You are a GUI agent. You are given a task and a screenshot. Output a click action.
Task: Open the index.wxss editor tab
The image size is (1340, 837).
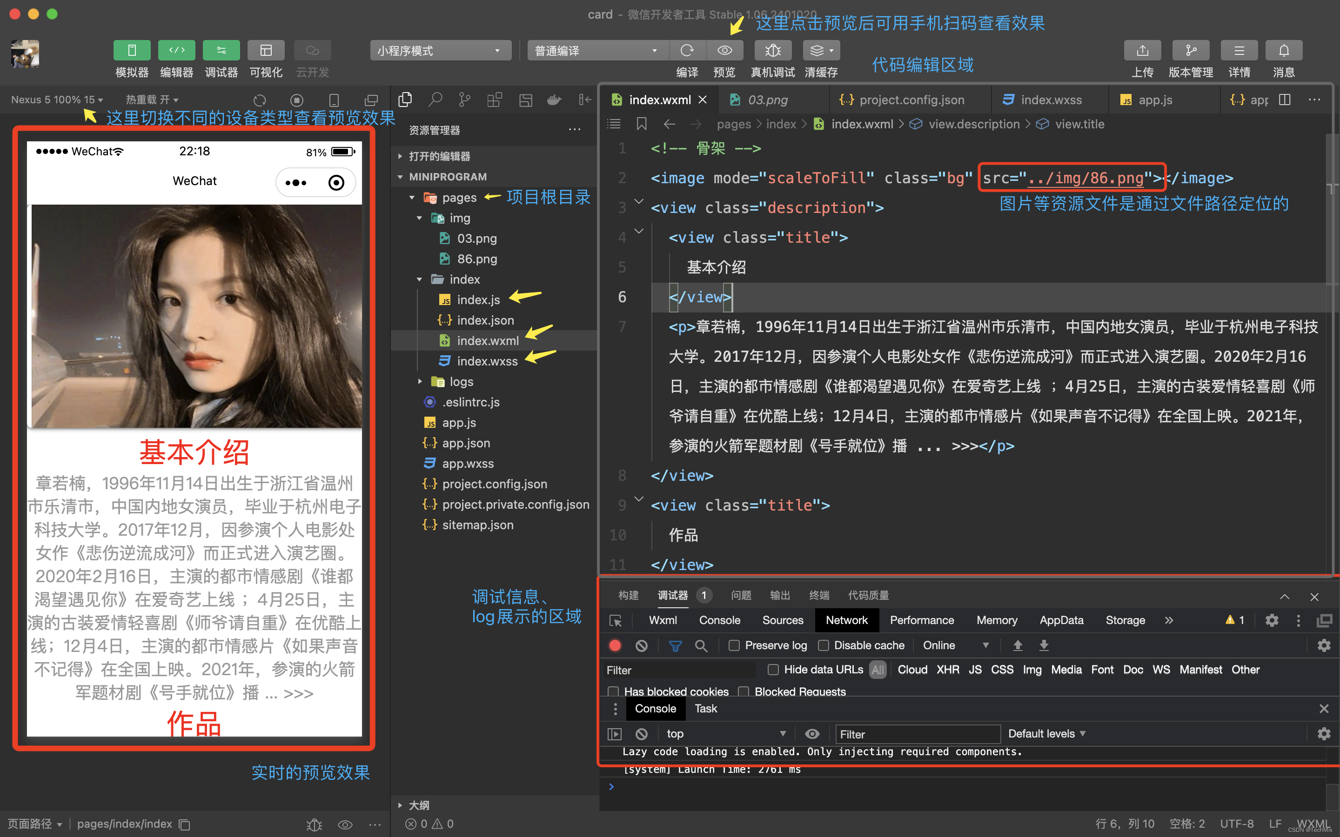pyautogui.click(x=1051, y=100)
